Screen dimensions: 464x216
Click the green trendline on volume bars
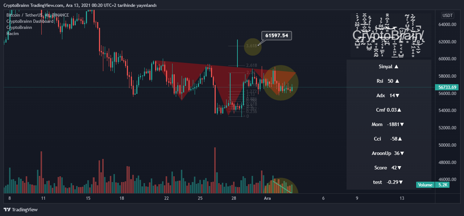point(282,186)
